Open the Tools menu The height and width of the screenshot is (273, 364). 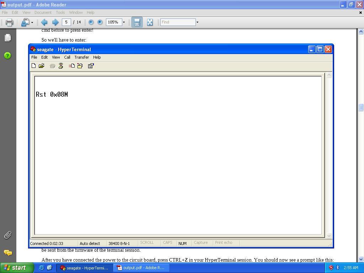coord(60,12)
